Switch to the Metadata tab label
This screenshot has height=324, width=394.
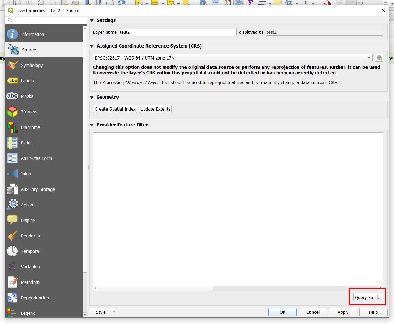[30, 282]
